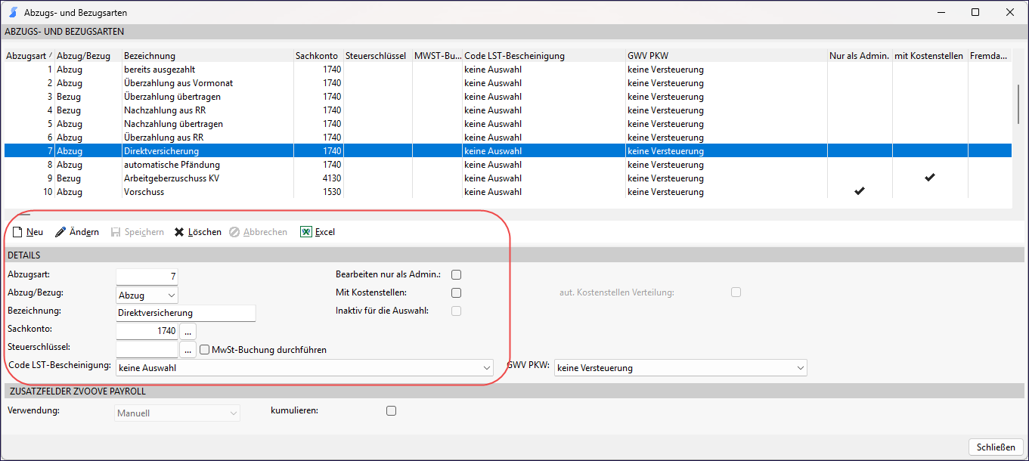The height and width of the screenshot is (461, 1029).
Task: Select the row 'Nachzahlung übertragen'
Action: click(508, 124)
